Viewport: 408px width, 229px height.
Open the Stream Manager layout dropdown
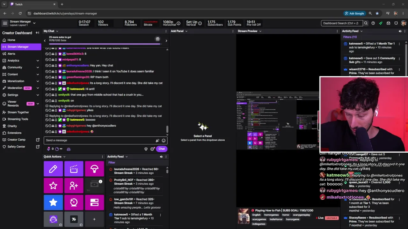click(34, 23)
